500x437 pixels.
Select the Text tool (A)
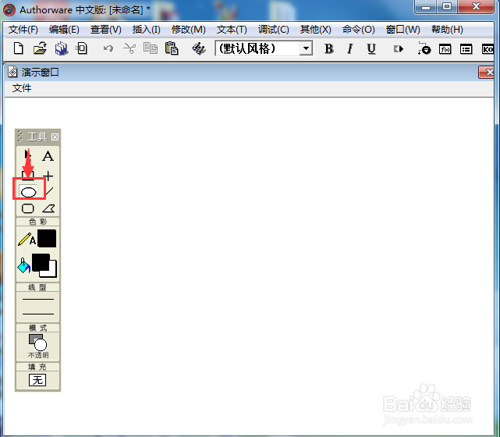pyautogui.click(x=48, y=156)
